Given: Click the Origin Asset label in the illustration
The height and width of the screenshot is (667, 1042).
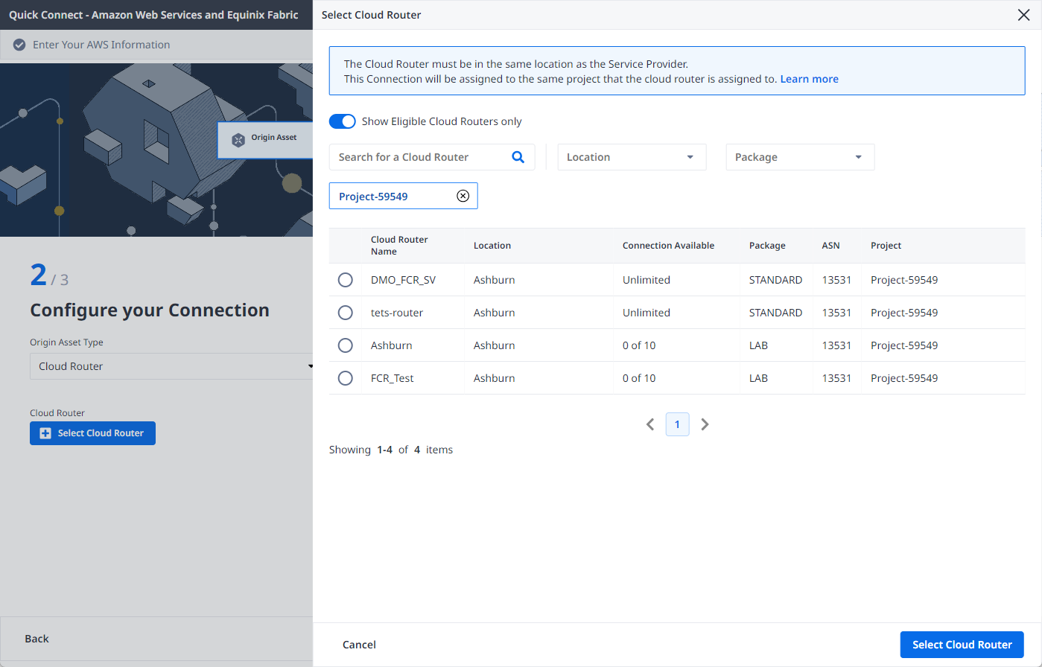Looking at the screenshot, I should (x=274, y=138).
